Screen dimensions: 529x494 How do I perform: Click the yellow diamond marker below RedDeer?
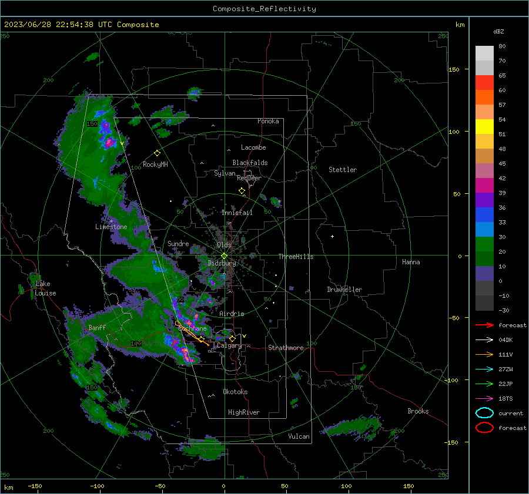242,191
